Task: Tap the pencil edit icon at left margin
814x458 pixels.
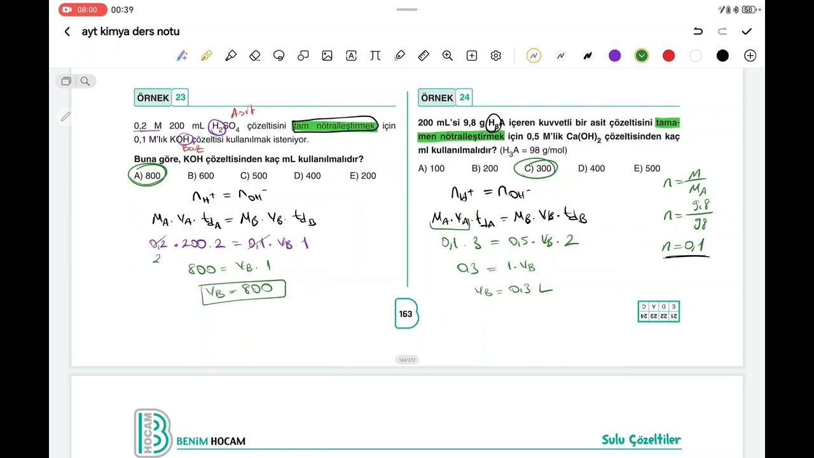Action: (x=66, y=116)
